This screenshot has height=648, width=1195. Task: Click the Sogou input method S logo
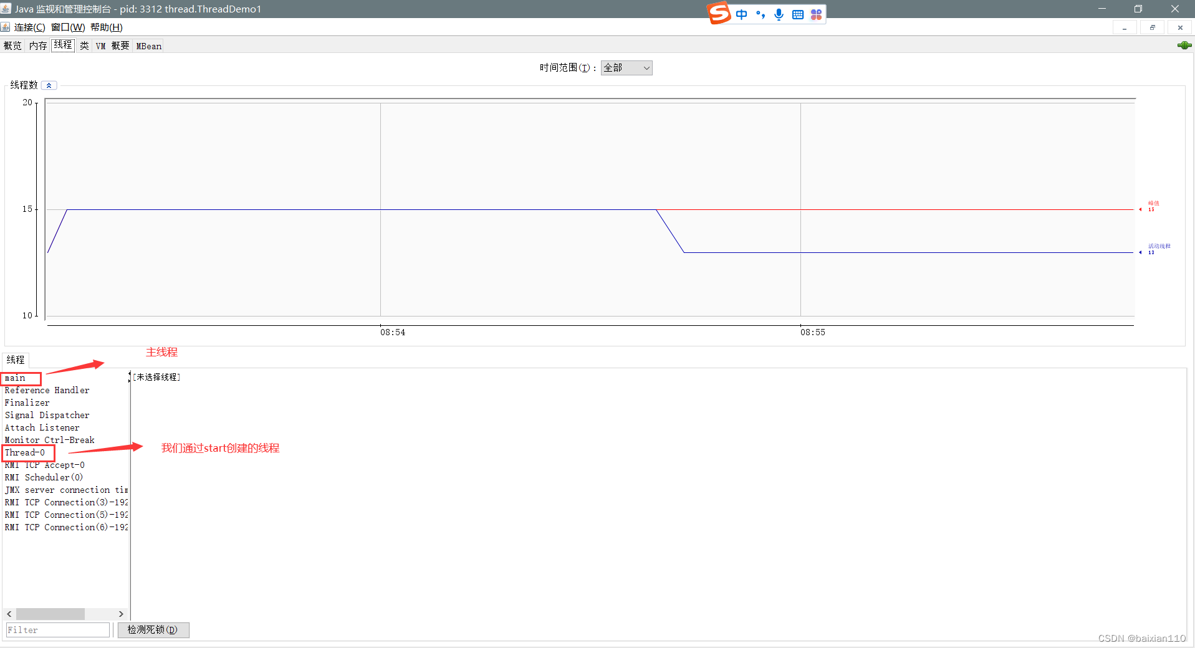pyautogui.click(x=719, y=13)
